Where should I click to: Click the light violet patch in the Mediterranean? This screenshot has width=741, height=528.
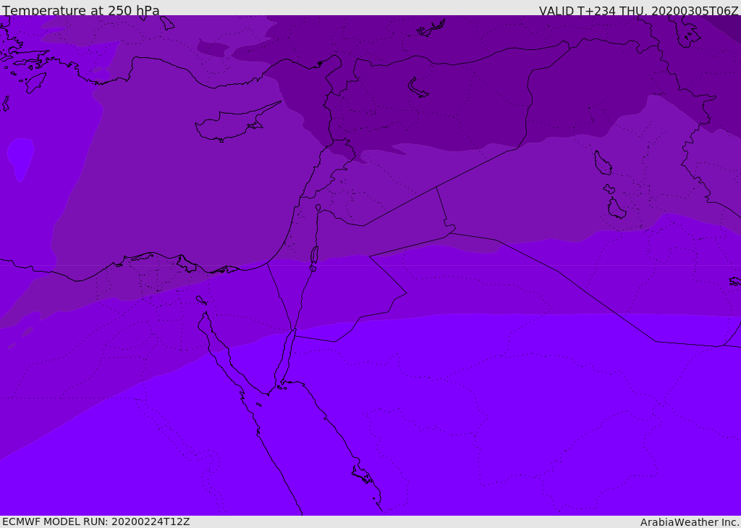point(21,159)
